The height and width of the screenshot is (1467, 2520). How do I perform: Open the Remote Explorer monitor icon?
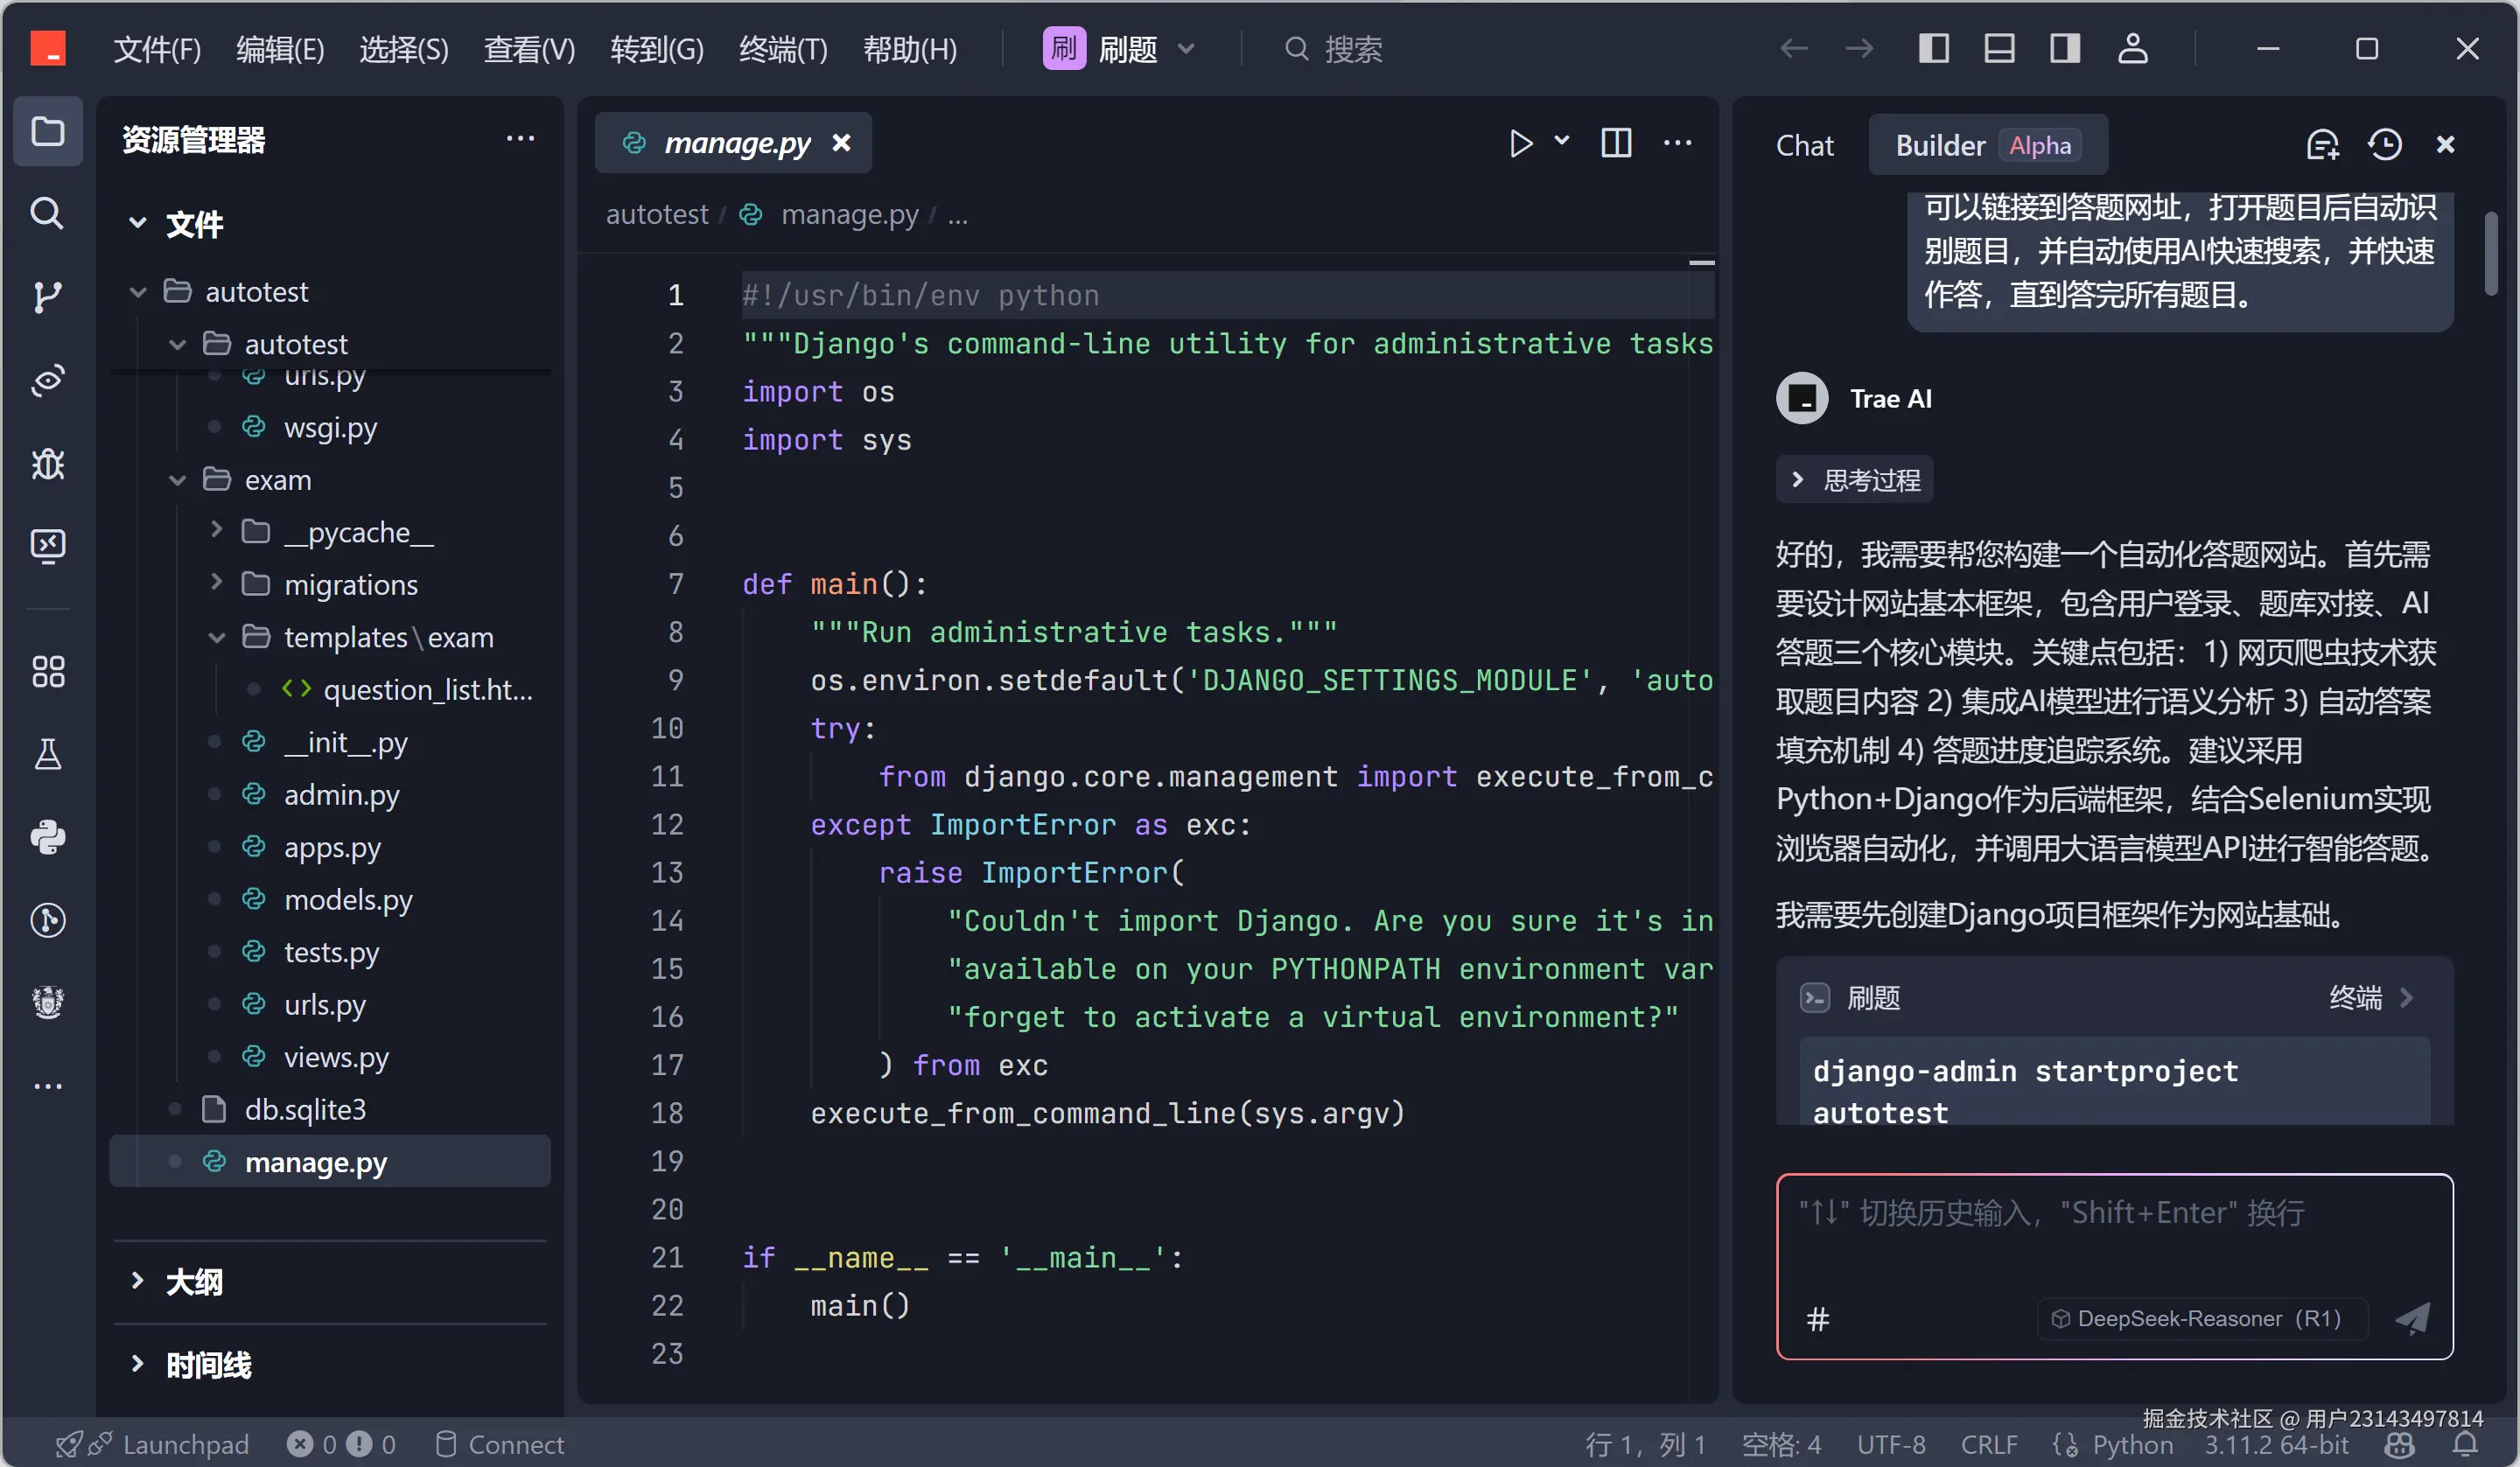point(47,545)
